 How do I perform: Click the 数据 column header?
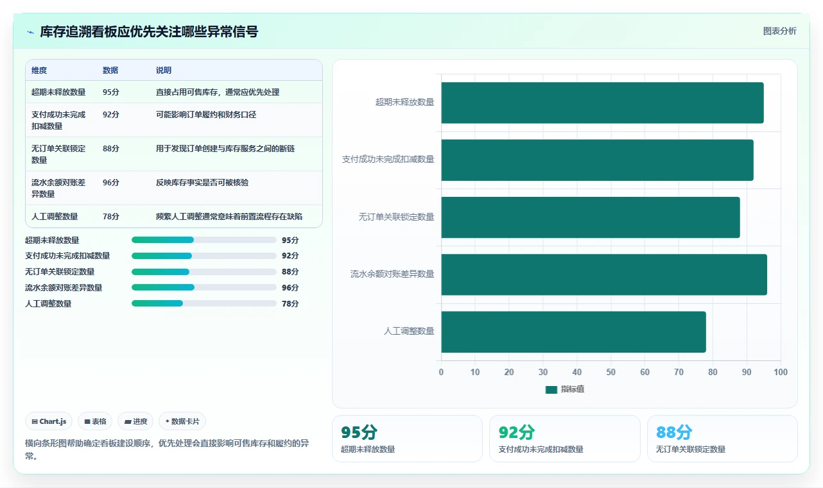[x=110, y=71]
